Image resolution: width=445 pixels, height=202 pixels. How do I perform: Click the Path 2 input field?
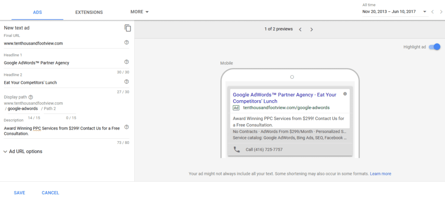tap(60, 109)
